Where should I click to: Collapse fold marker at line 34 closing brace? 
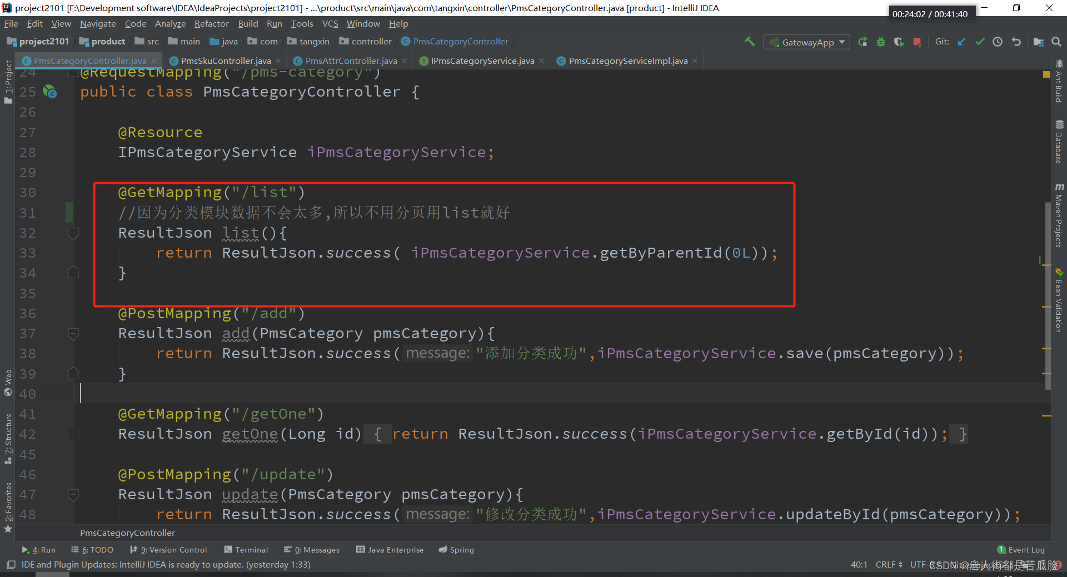click(x=73, y=273)
